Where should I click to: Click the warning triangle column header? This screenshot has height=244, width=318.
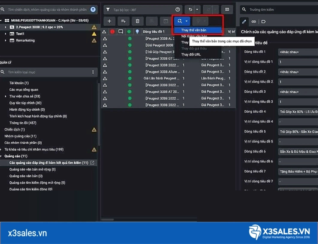104,32
